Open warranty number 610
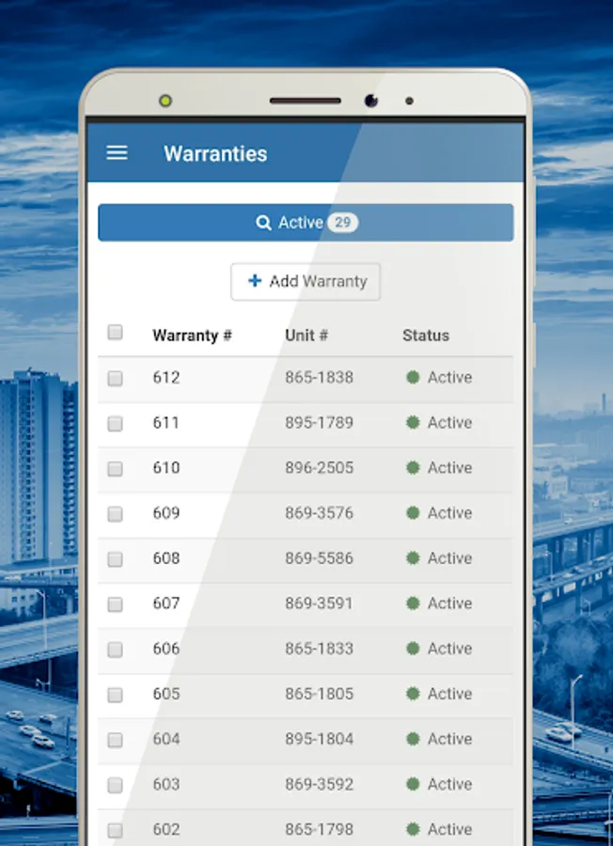613x846 pixels. tap(166, 467)
